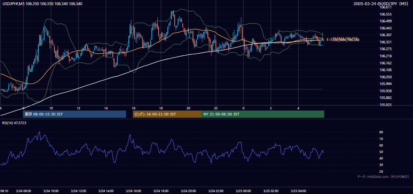The height and width of the screenshot is (194, 413).
Task: Select the Tokyo 08:00-15:30 JST session bar
Action: tap(74, 114)
